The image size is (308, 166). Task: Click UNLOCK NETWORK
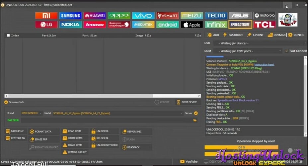coord(105,145)
